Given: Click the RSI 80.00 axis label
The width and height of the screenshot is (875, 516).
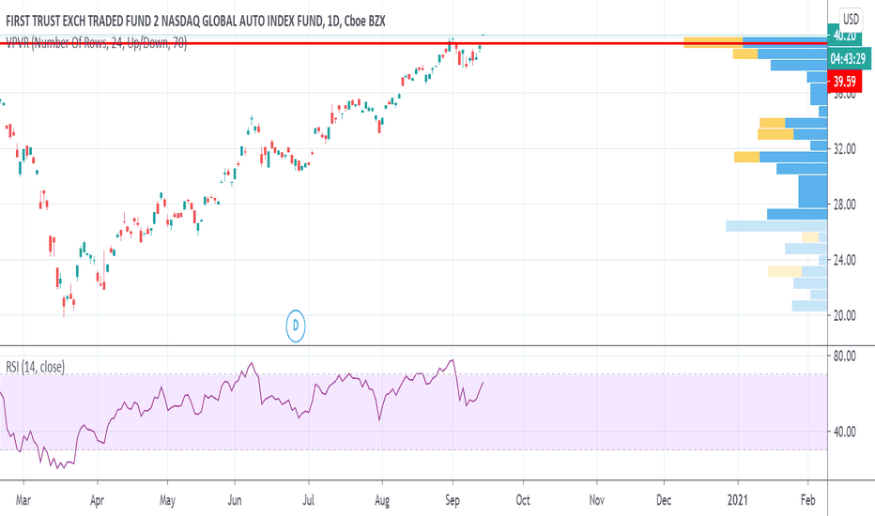Looking at the screenshot, I should click(x=844, y=356).
